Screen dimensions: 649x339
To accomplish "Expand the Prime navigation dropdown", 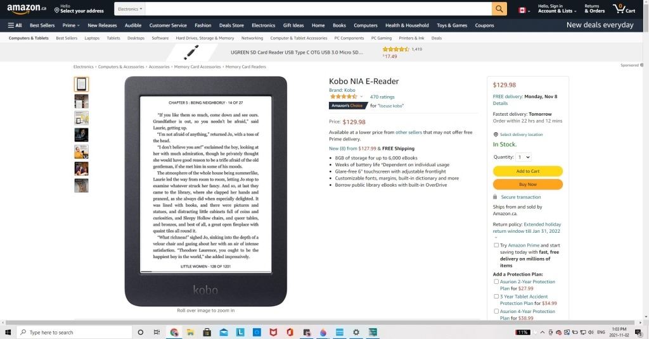I will click(71, 25).
